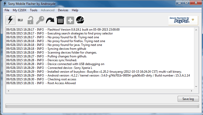Click the lightning icon in title bar
Screen dimensions: 203x115
[5, 4]
